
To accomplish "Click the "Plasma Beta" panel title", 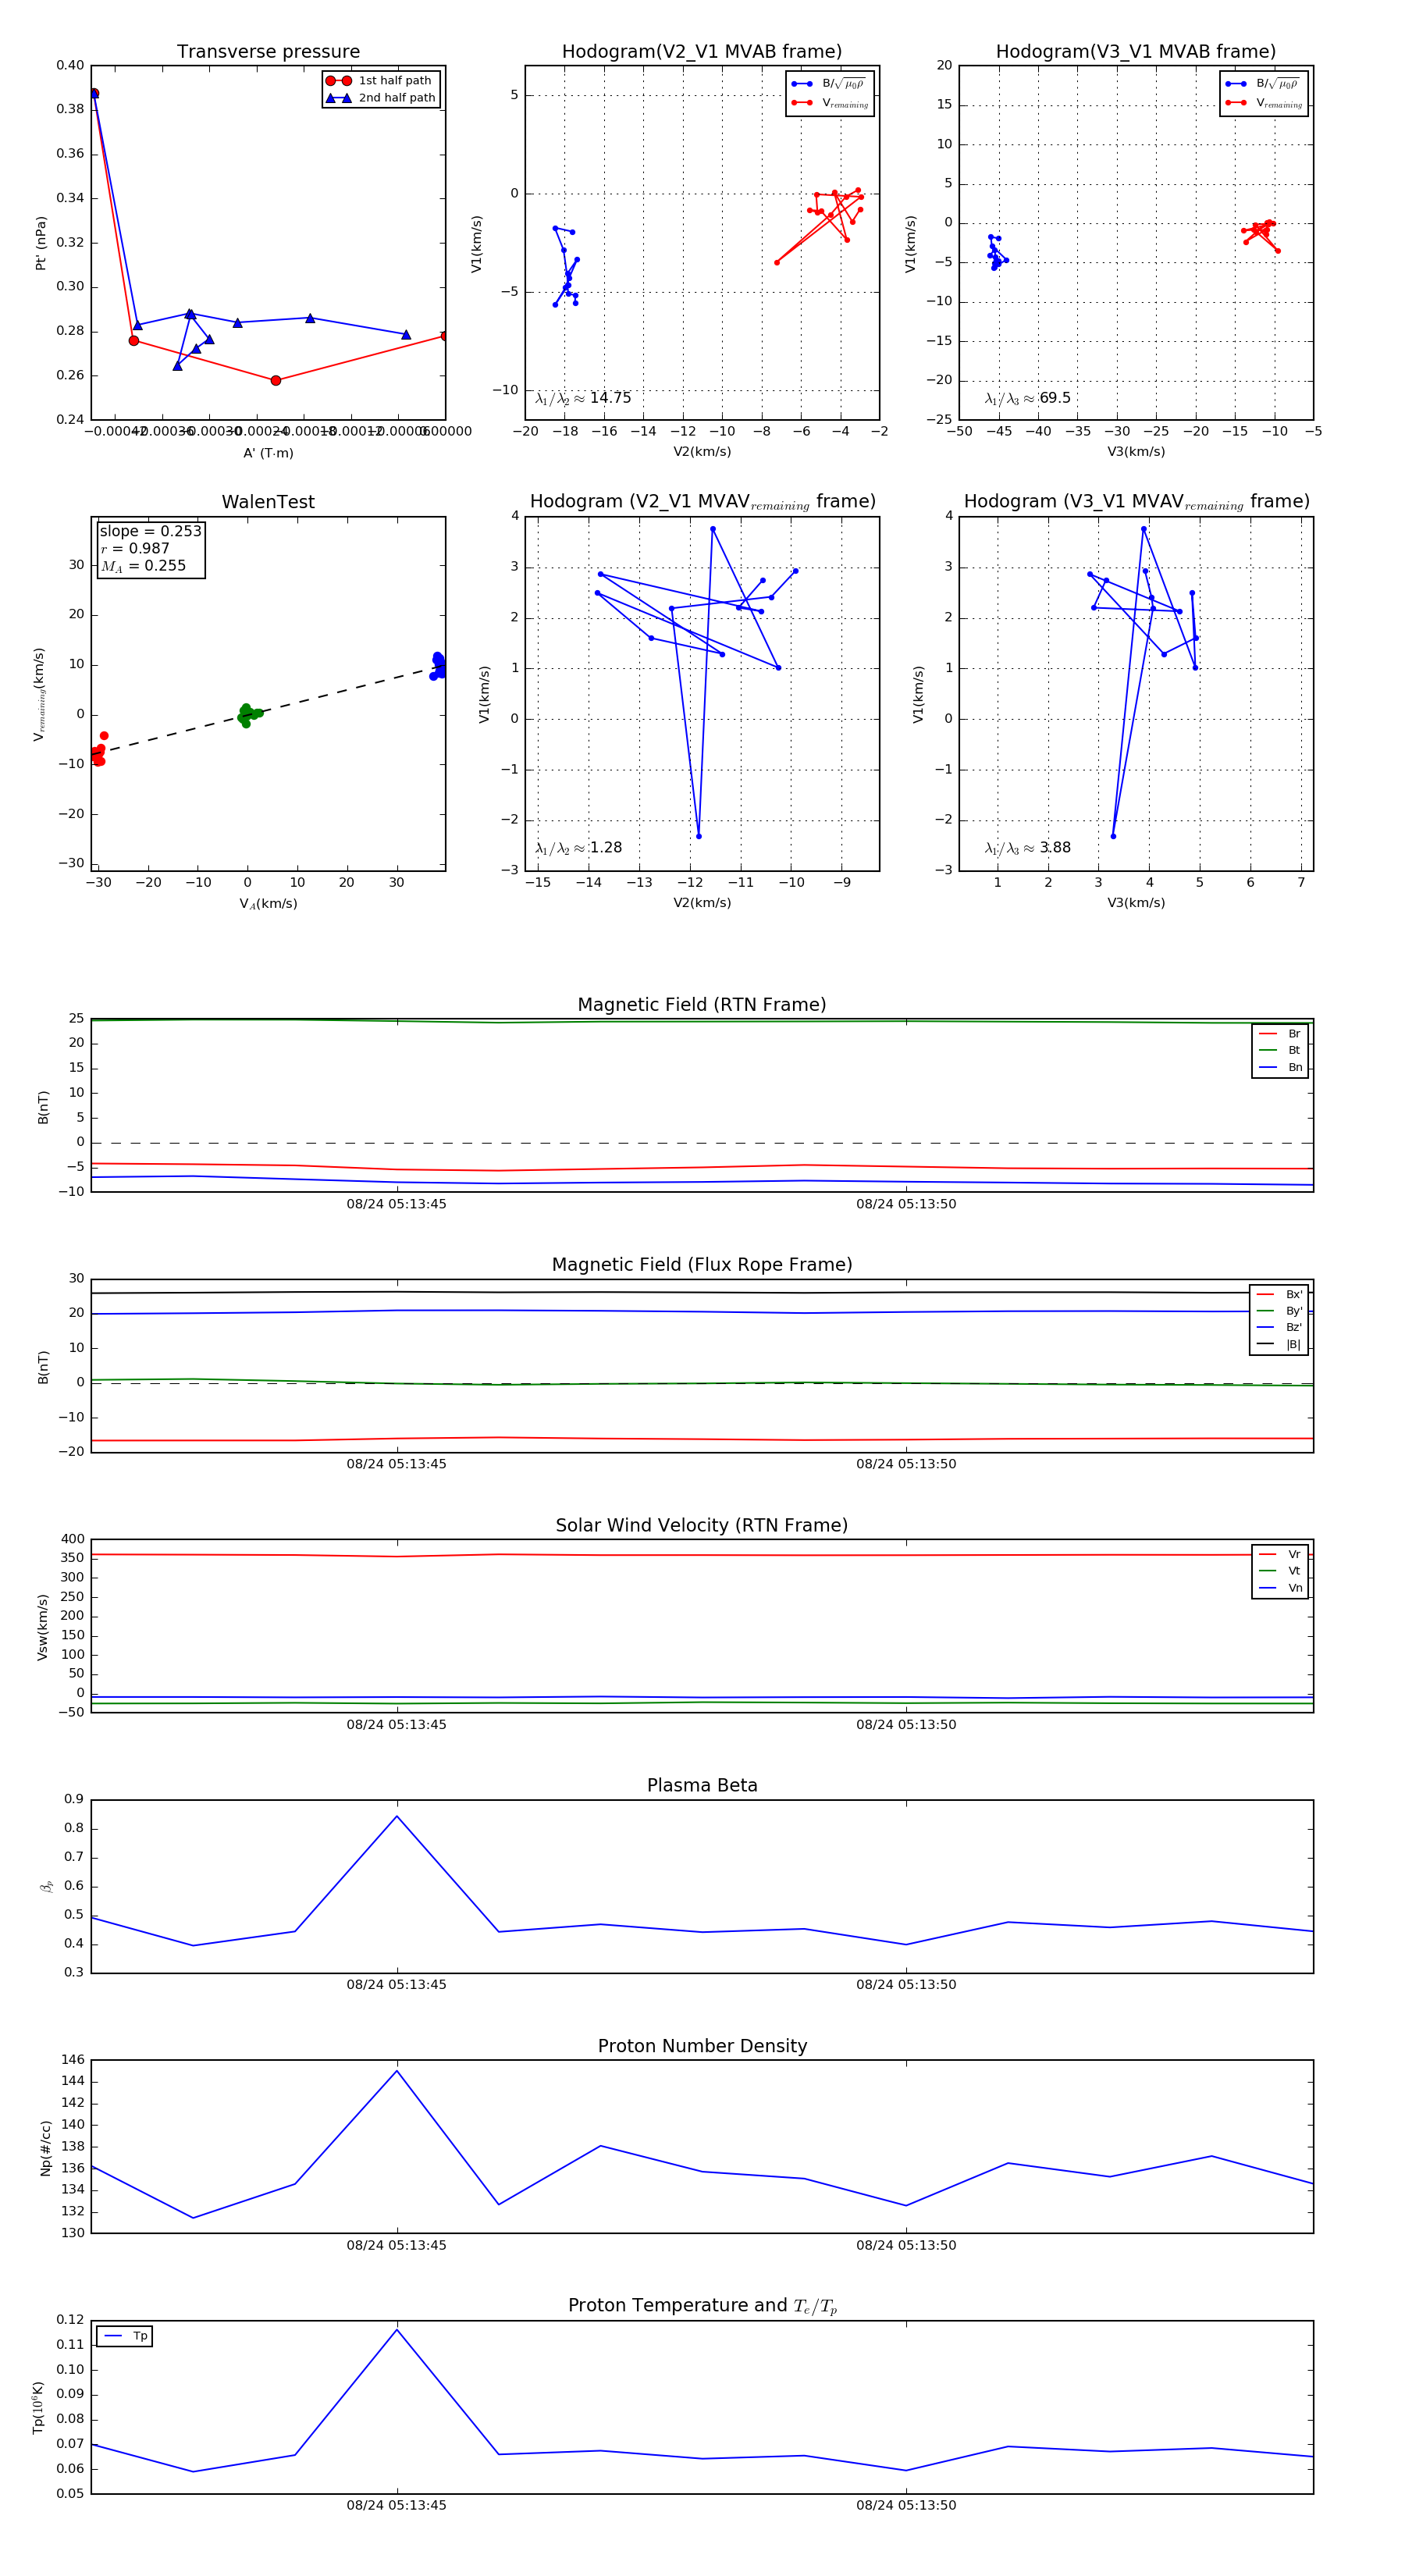I will click(702, 1785).
